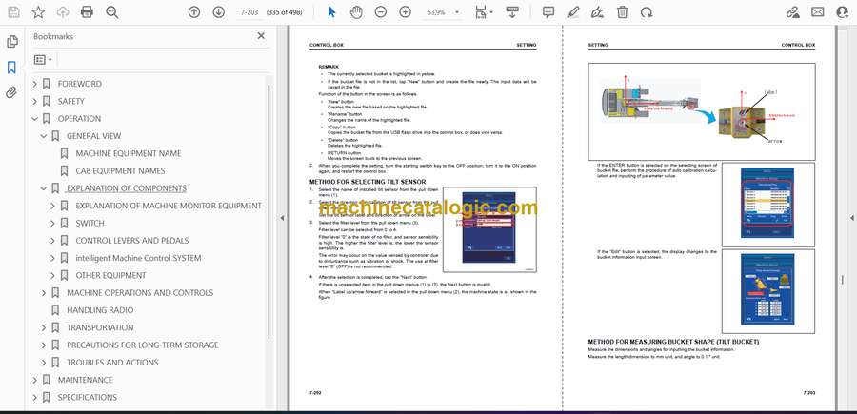
Task: Expand the SWITCH bookmark
Action: [x=52, y=223]
